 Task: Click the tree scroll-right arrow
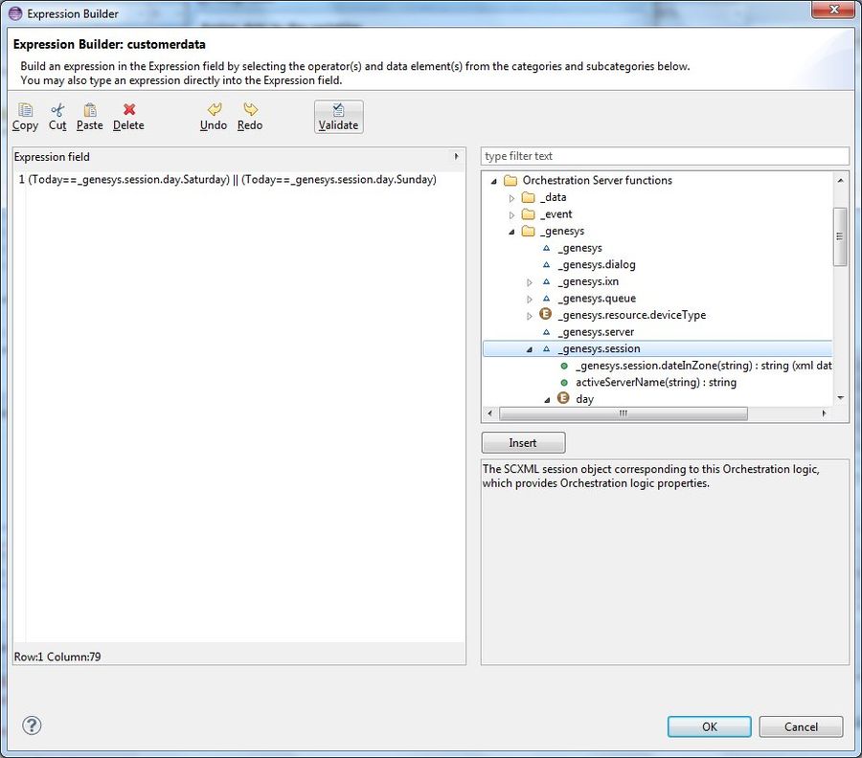824,413
